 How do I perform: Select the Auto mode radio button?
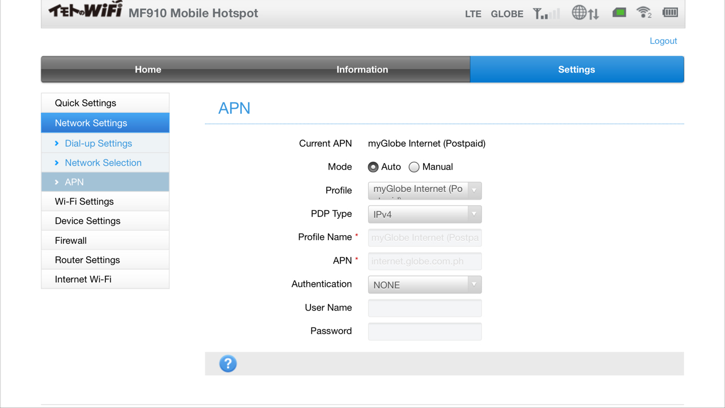click(x=373, y=167)
